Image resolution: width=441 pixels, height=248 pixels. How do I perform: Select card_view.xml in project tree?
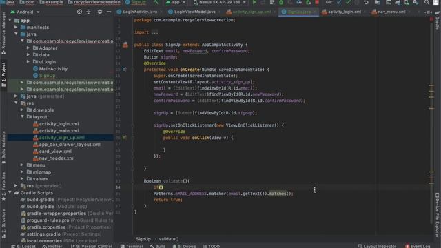(55, 152)
